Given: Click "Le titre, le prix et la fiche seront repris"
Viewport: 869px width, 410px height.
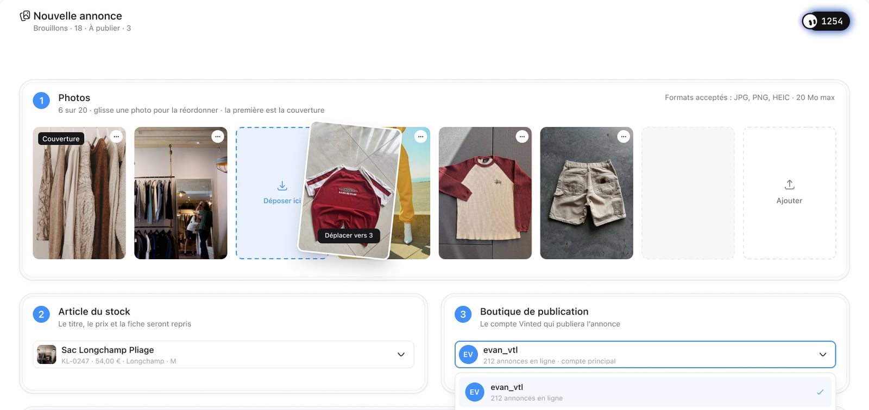Looking at the screenshot, I should coord(124,324).
